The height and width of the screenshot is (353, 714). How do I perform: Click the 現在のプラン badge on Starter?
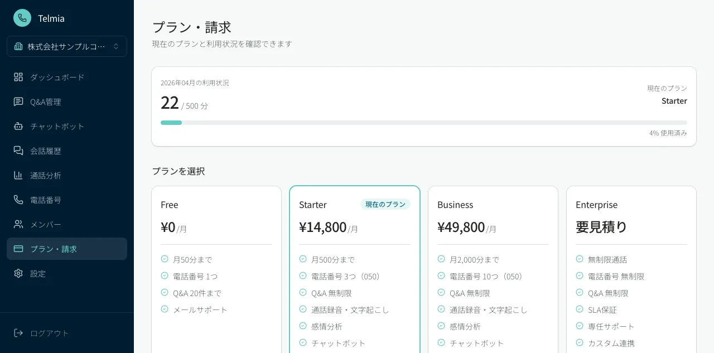coord(385,205)
